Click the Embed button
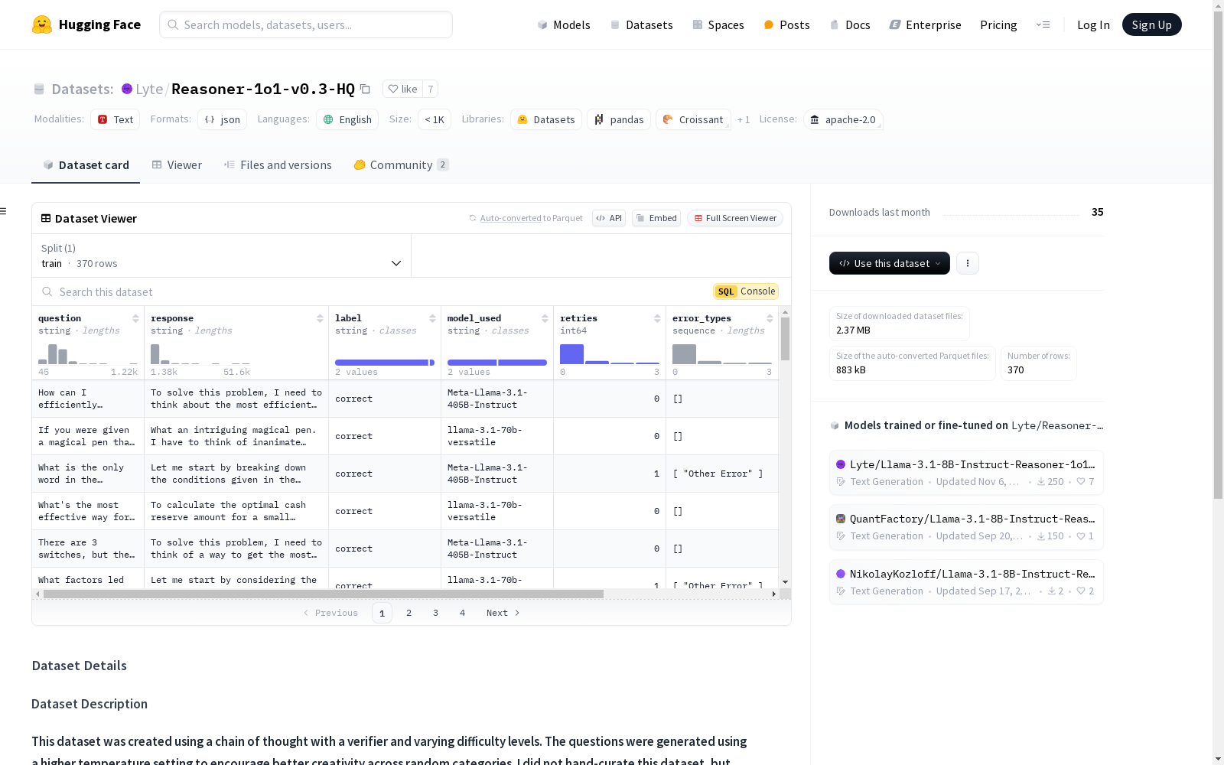The height and width of the screenshot is (765, 1224). point(656,218)
